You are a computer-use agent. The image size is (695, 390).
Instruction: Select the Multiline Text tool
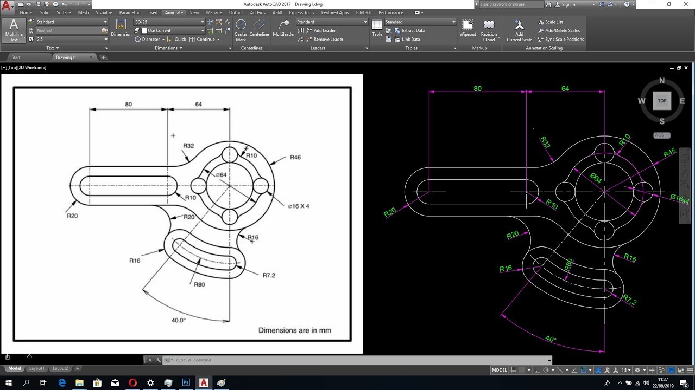tap(14, 30)
